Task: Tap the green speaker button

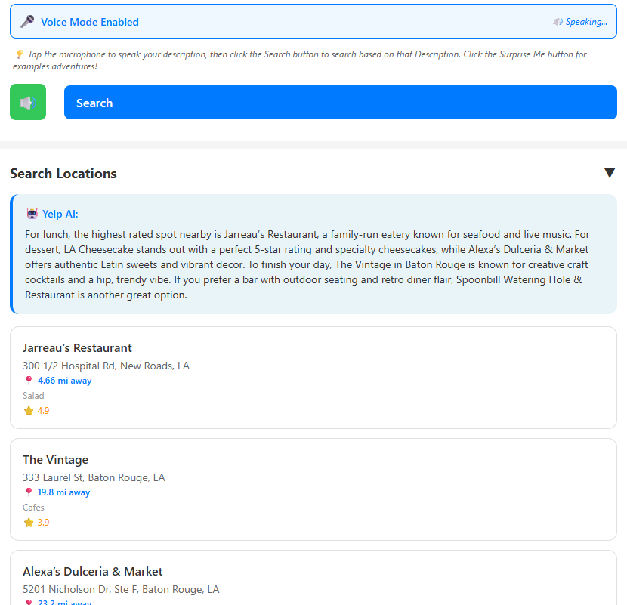Action: click(x=28, y=102)
